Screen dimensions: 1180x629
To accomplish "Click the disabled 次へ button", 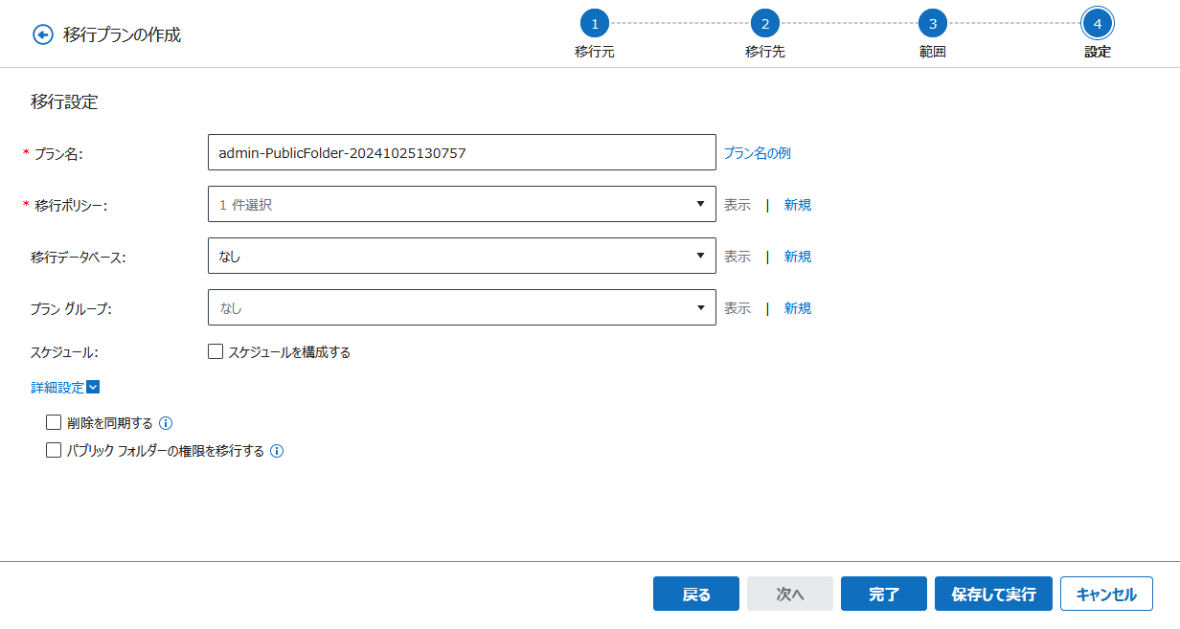I will 790,594.
